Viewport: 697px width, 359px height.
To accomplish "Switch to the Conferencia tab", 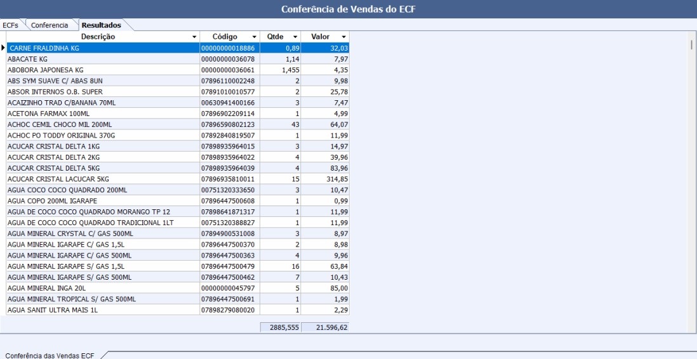I will pyautogui.click(x=50, y=25).
